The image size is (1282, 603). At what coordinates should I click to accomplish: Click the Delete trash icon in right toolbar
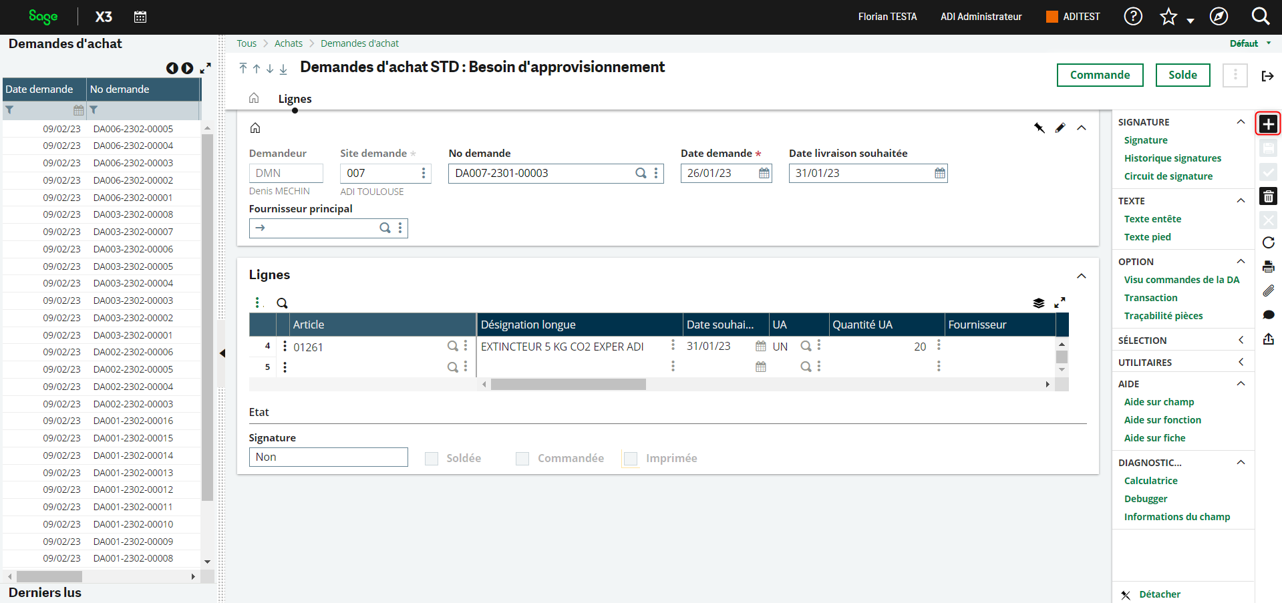pos(1268,196)
